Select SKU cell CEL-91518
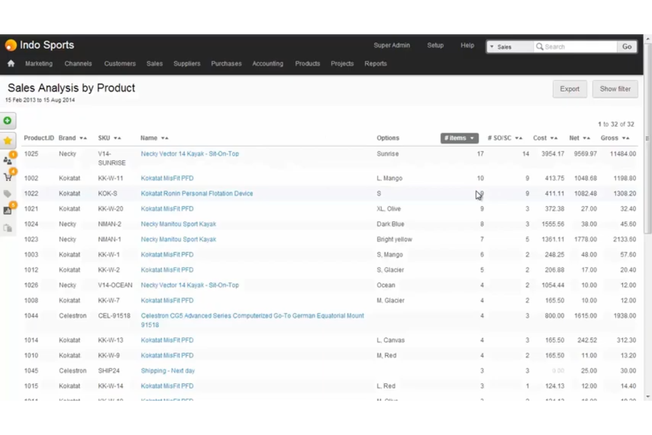Screen dimensions: 652x435 pos(114,316)
